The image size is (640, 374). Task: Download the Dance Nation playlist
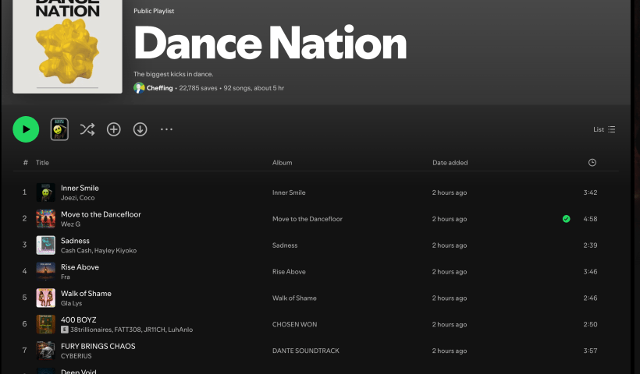point(140,129)
